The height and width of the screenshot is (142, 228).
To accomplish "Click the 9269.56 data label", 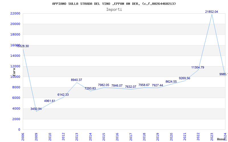I will (184, 78).
